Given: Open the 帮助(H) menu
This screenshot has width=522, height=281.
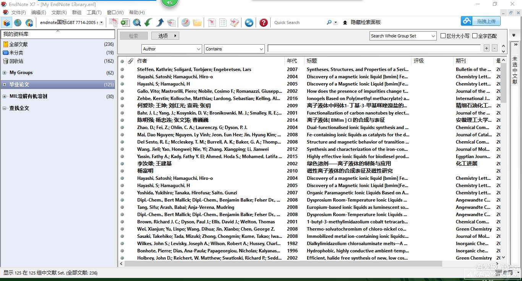Looking at the screenshot, I should click(x=137, y=13).
